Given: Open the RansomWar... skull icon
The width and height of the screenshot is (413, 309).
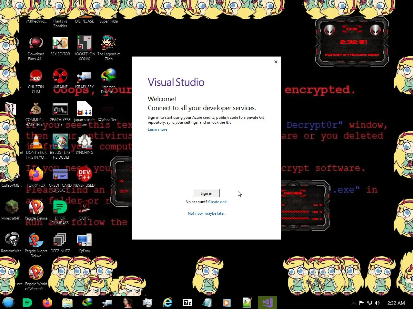Looking at the screenshot, I should click(x=12, y=243).
